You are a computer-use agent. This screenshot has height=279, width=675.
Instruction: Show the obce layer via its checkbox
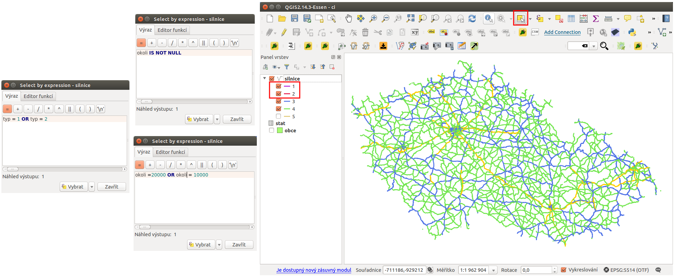272,131
